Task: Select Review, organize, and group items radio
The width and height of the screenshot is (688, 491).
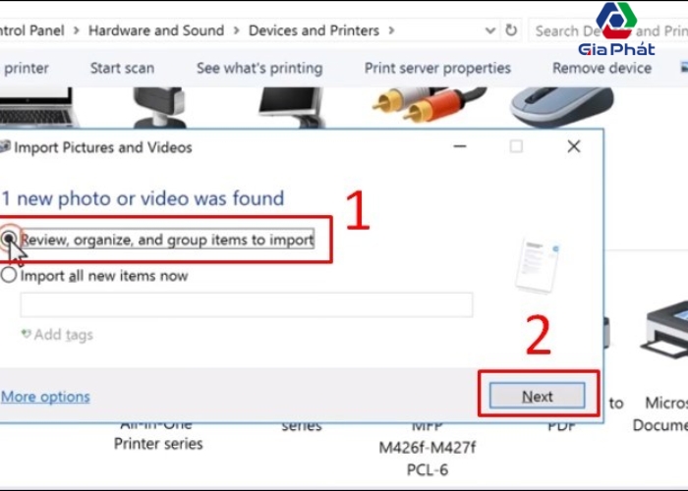Action: click(8, 240)
